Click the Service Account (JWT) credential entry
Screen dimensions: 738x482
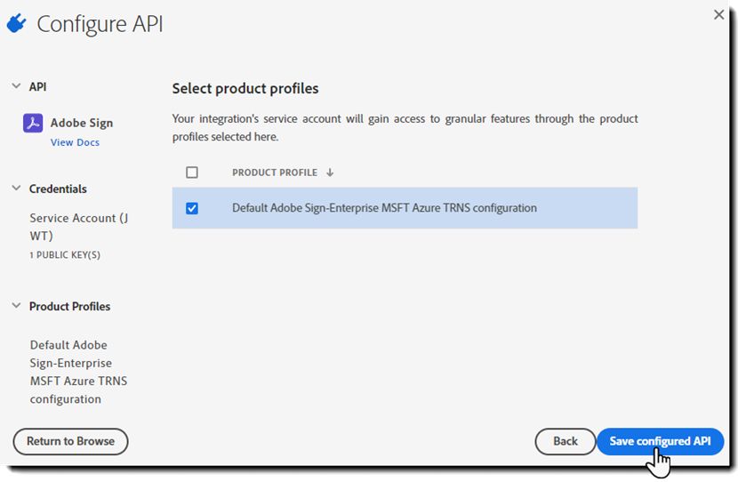[x=79, y=227]
